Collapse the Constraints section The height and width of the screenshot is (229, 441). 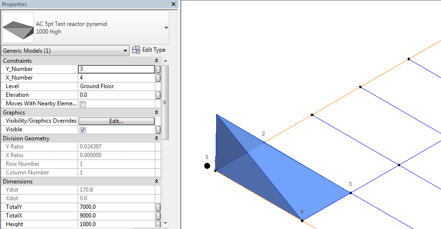156,61
